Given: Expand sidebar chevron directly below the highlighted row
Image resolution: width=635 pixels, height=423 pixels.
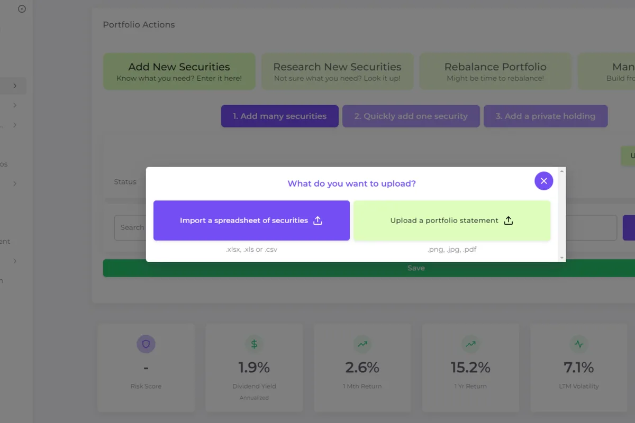Looking at the screenshot, I should click(15, 105).
